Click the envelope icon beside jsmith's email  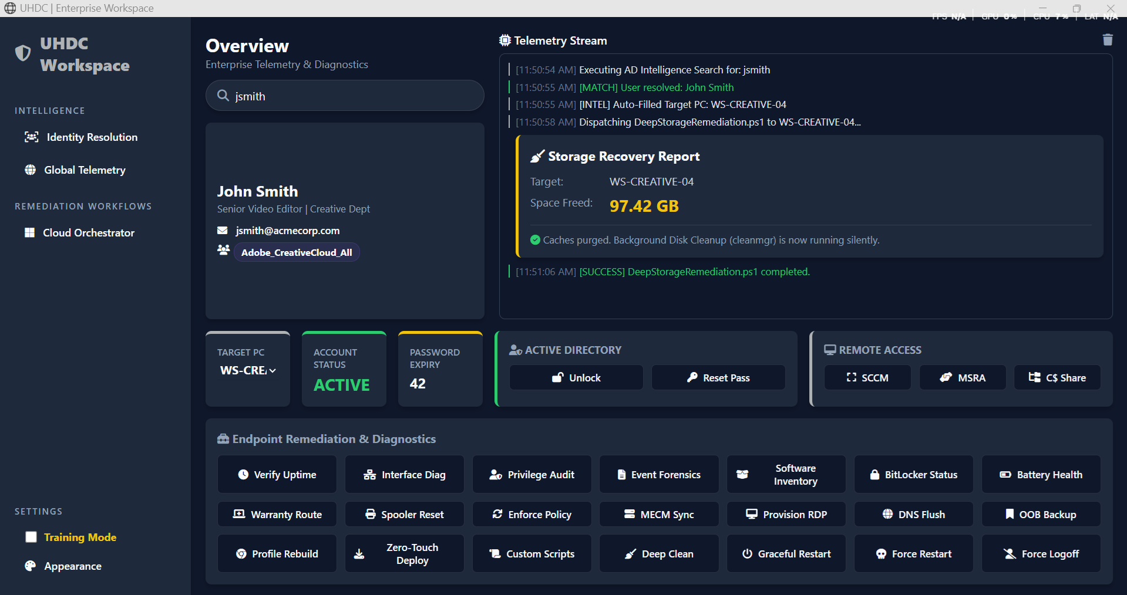point(223,230)
